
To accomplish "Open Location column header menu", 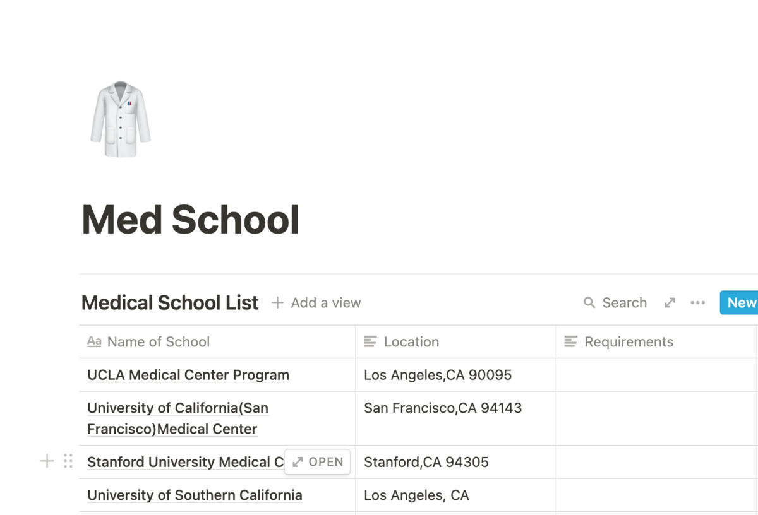I will [x=455, y=342].
